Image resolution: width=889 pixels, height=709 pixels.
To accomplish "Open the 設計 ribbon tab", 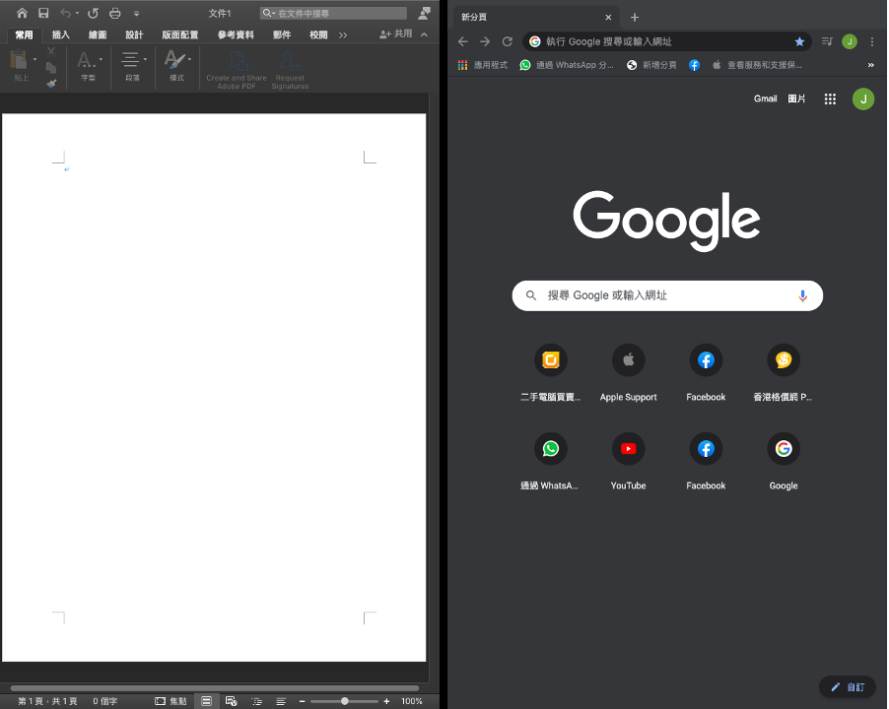I will click(134, 35).
